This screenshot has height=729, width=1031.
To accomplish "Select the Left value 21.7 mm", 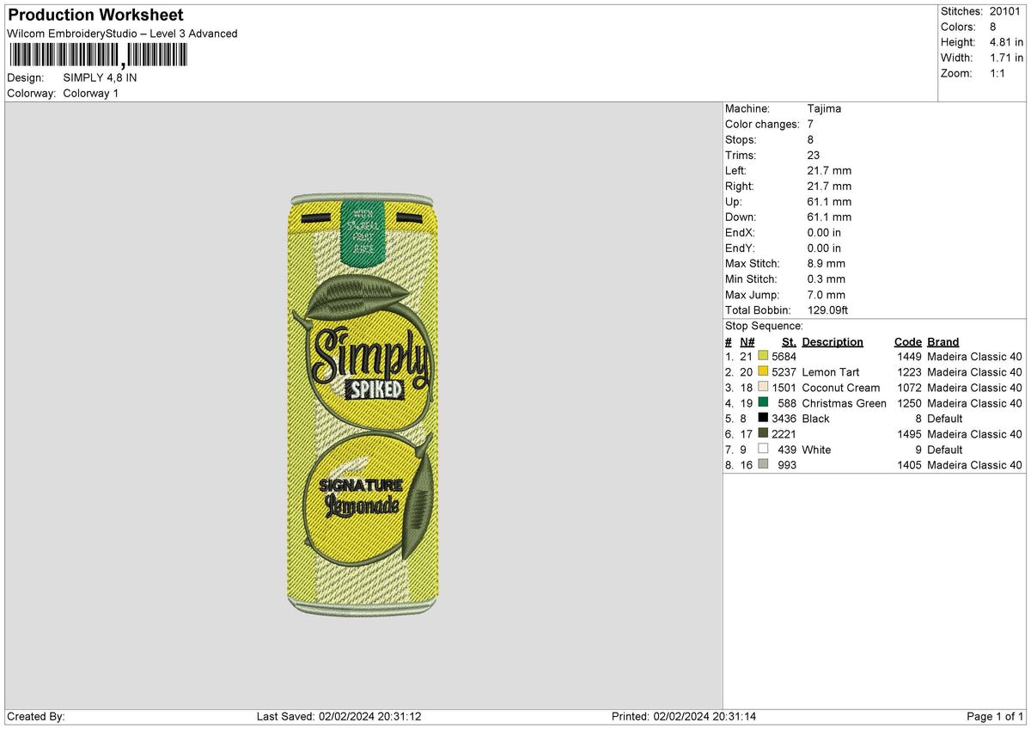I will (829, 170).
